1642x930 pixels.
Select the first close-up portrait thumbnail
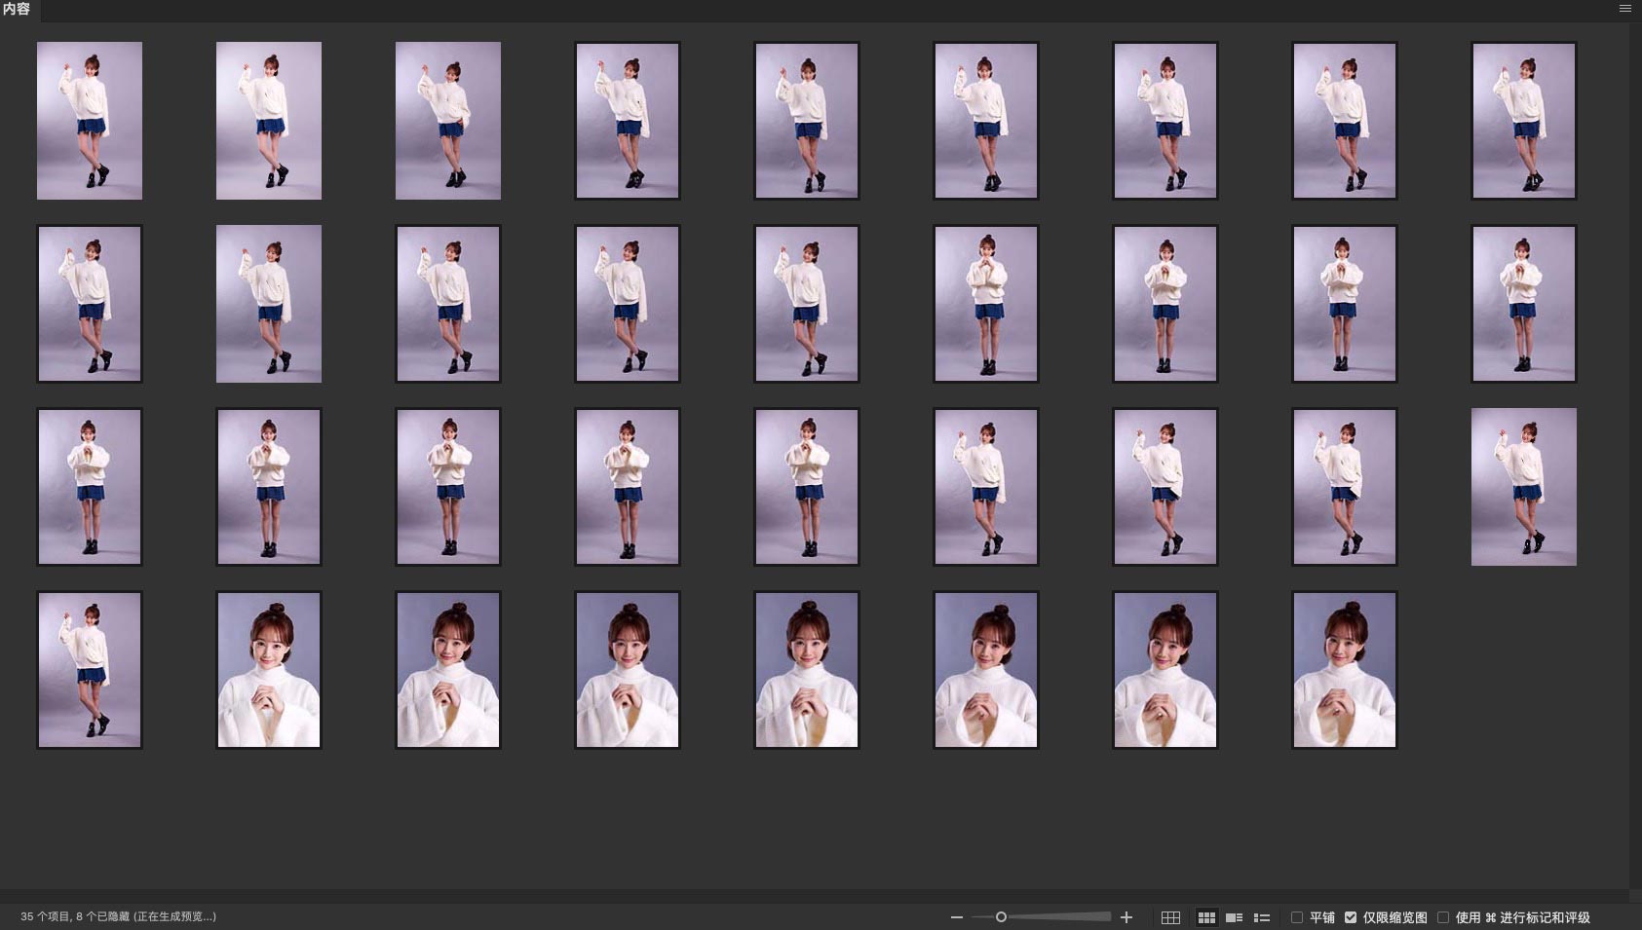[269, 670]
